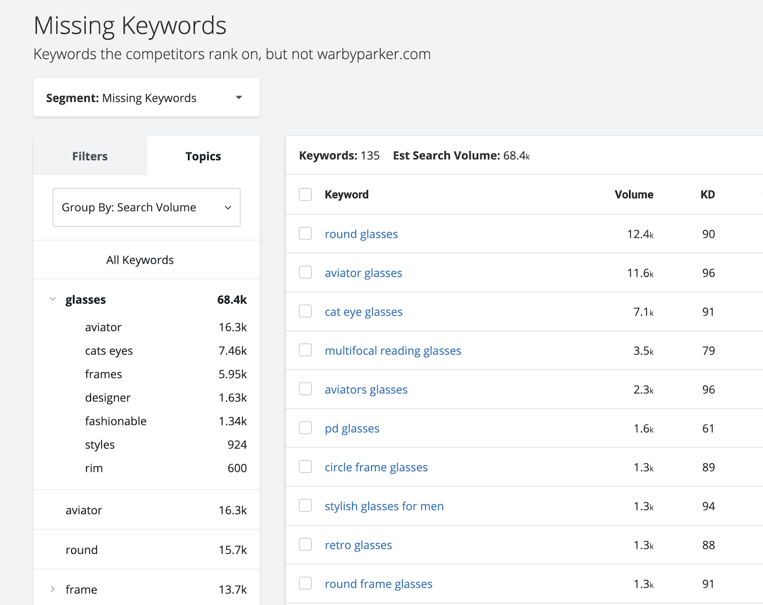Select the cats eyes subtopic
The width and height of the screenshot is (763, 605).
pos(109,351)
